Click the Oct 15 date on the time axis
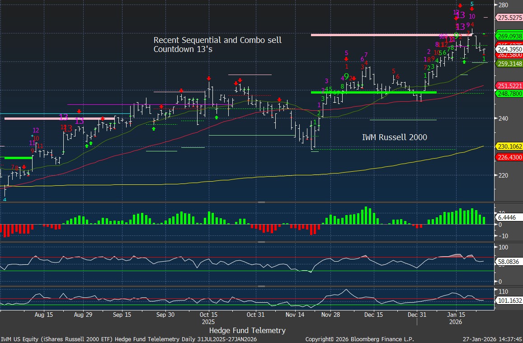523x343 pixels. pos(209,315)
